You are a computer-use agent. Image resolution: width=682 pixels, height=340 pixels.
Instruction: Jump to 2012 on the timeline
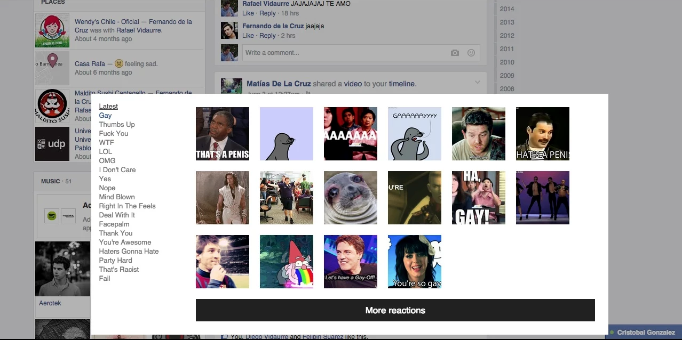[x=507, y=36]
